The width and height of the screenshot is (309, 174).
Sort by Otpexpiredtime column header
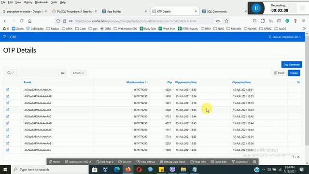[x=241, y=82]
